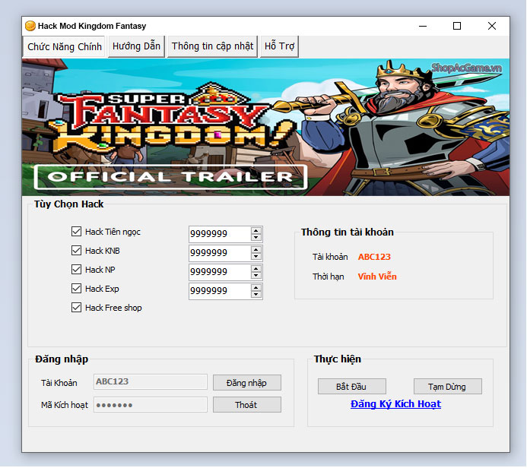Click the Mã Kích hoạt password field
This screenshot has width=527, height=468.
point(151,404)
